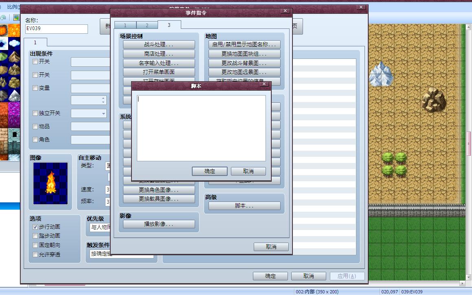Viewport: 472px width, 295px height.
Task: Switch to tab 1 of 事件指令
Action: tap(125, 25)
